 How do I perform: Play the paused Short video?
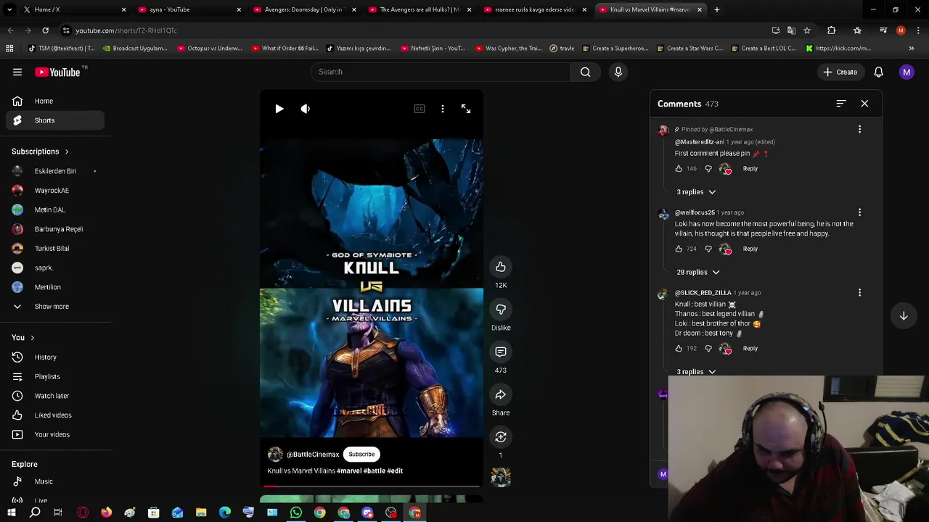tap(279, 109)
